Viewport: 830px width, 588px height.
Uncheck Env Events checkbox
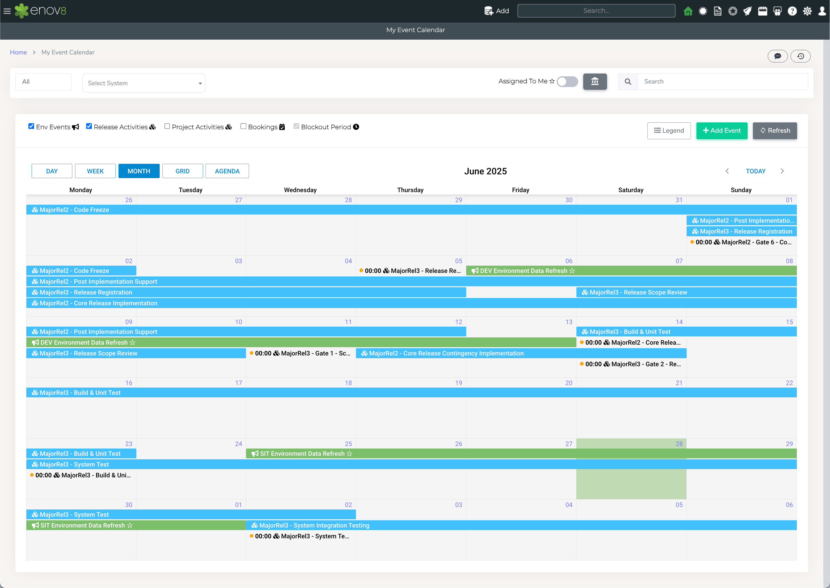tap(31, 126)
